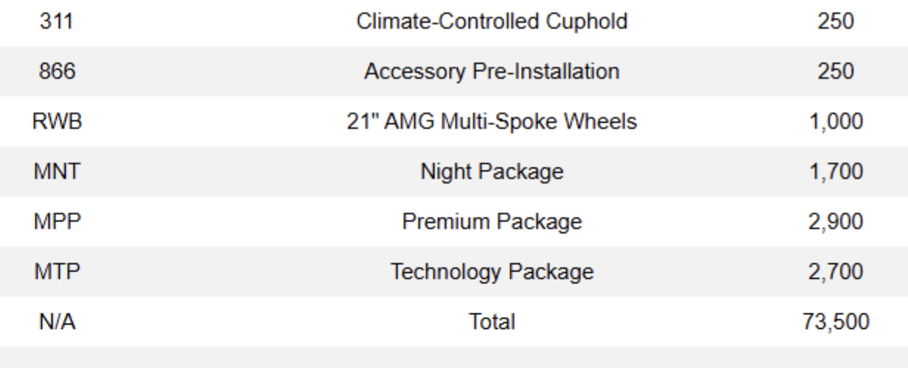This screenshot has width=908, height=368.
Task: Click the 250 price for Accessory Pre-Installation
Action: 835,71
